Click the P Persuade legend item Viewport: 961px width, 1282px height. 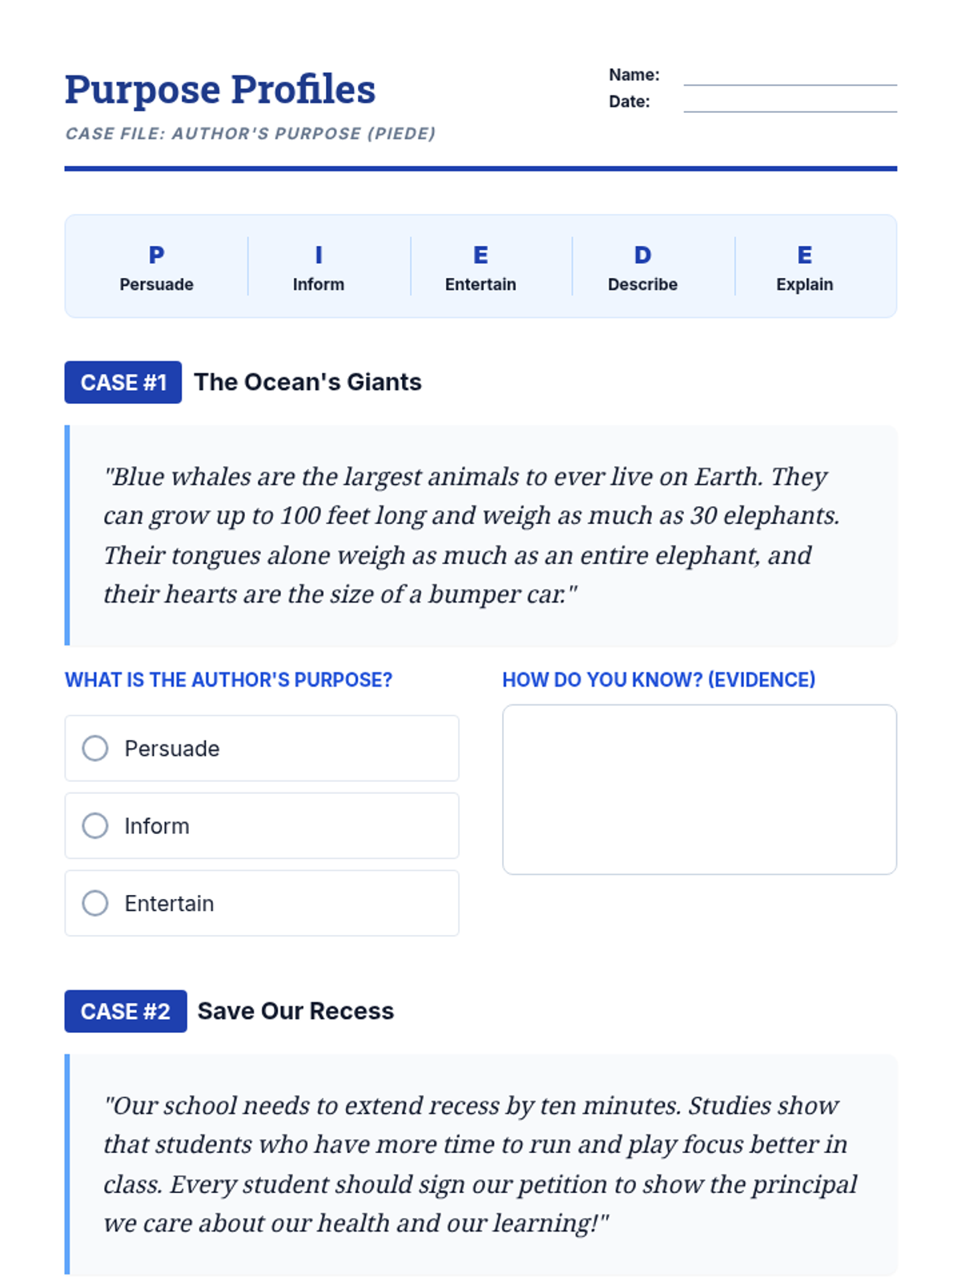(x=157, y=267)
